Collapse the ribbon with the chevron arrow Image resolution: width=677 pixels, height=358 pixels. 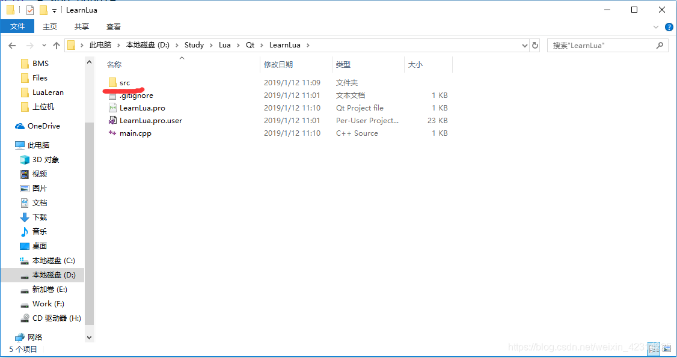click(657, 26)
